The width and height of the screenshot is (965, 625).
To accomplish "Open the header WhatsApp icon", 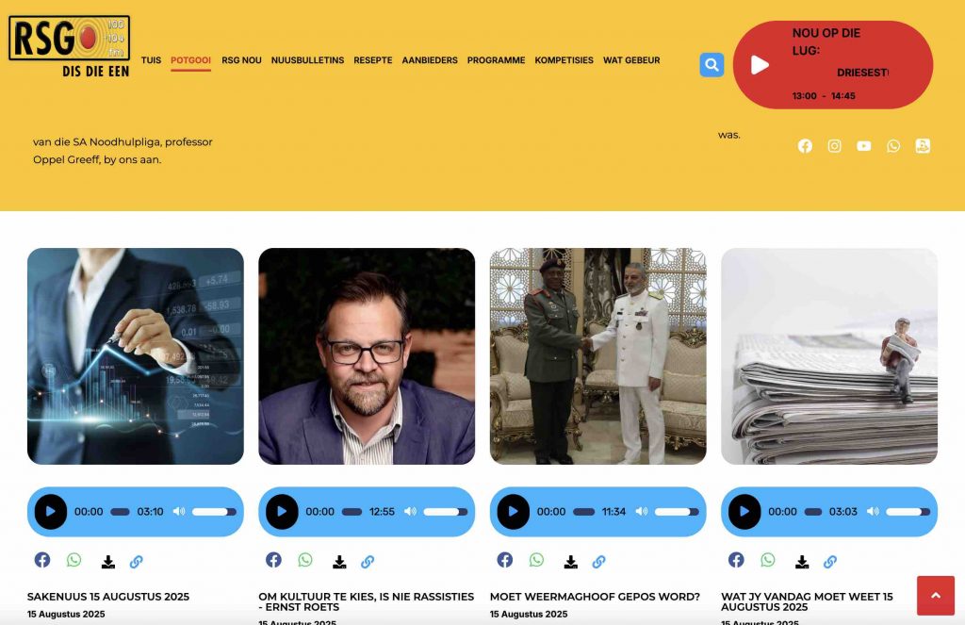I will coord(893,146).
